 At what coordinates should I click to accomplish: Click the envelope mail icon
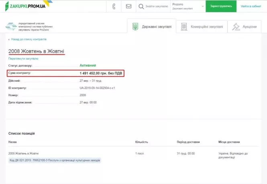click(x=128, y=6)
